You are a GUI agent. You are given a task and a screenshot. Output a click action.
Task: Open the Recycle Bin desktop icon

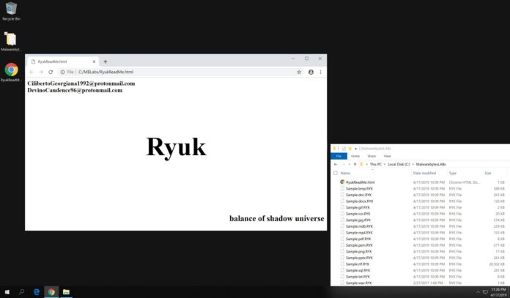11,11
